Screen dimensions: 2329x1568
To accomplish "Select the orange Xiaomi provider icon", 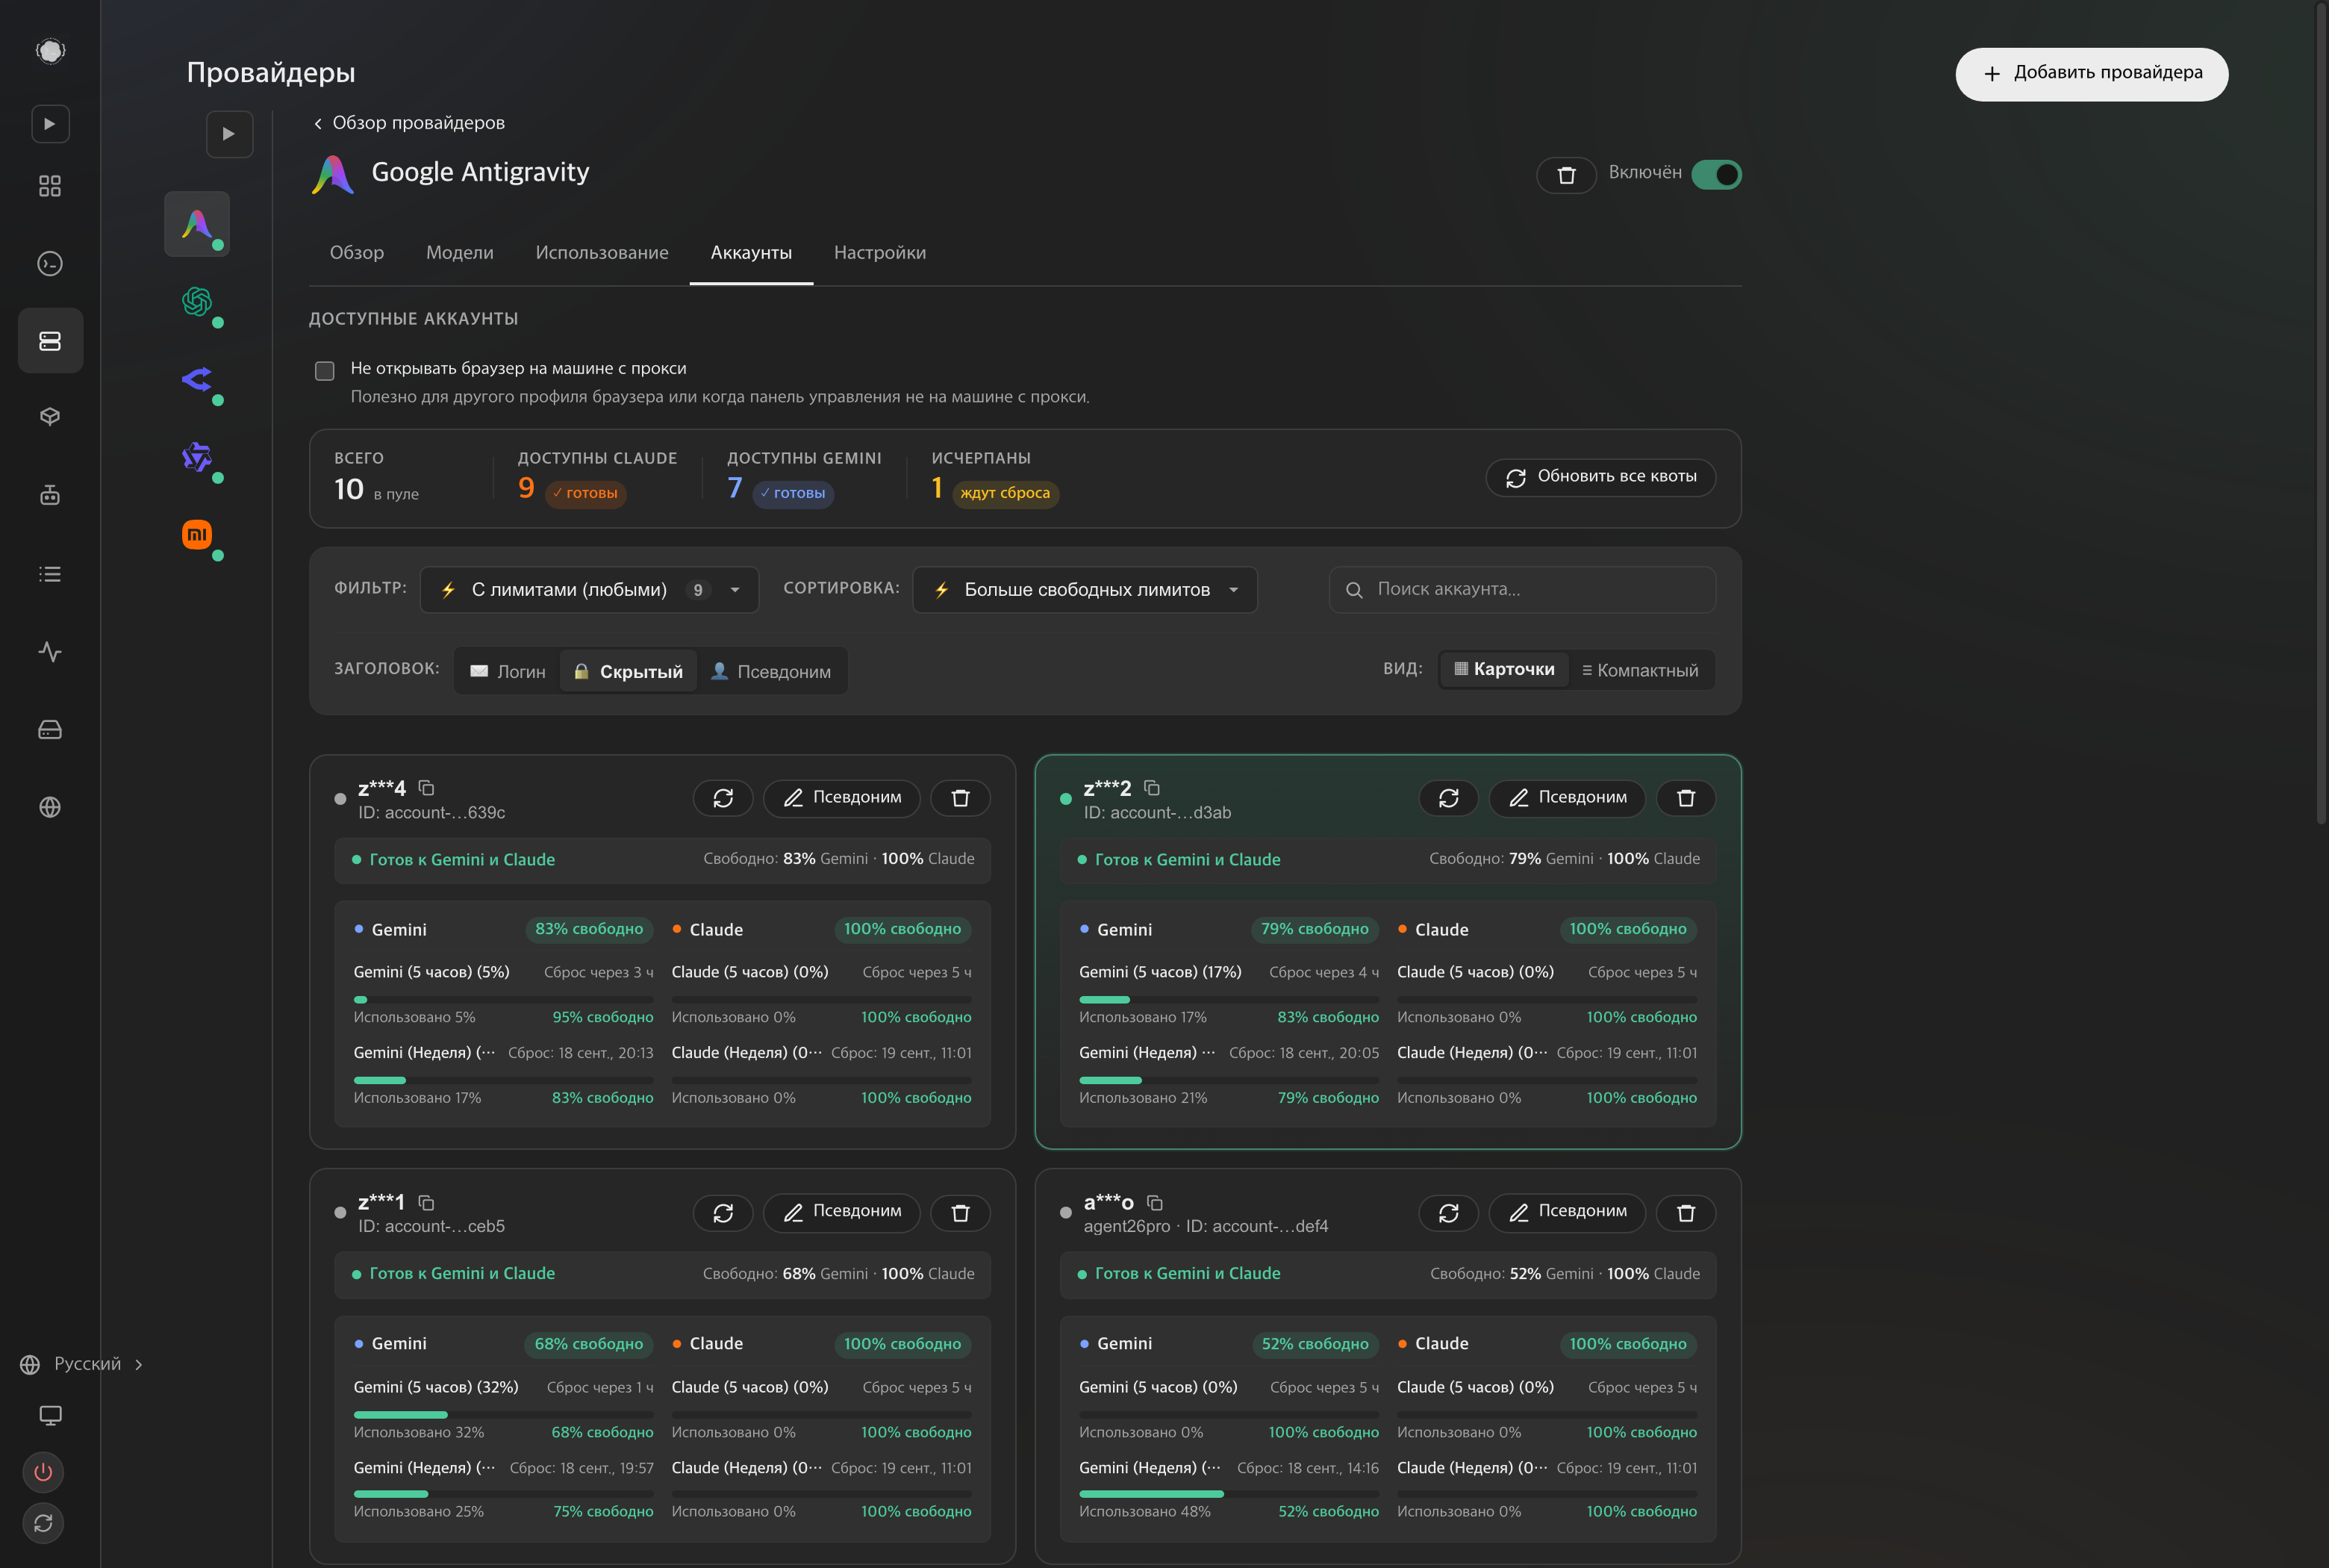I will [197, 534].
